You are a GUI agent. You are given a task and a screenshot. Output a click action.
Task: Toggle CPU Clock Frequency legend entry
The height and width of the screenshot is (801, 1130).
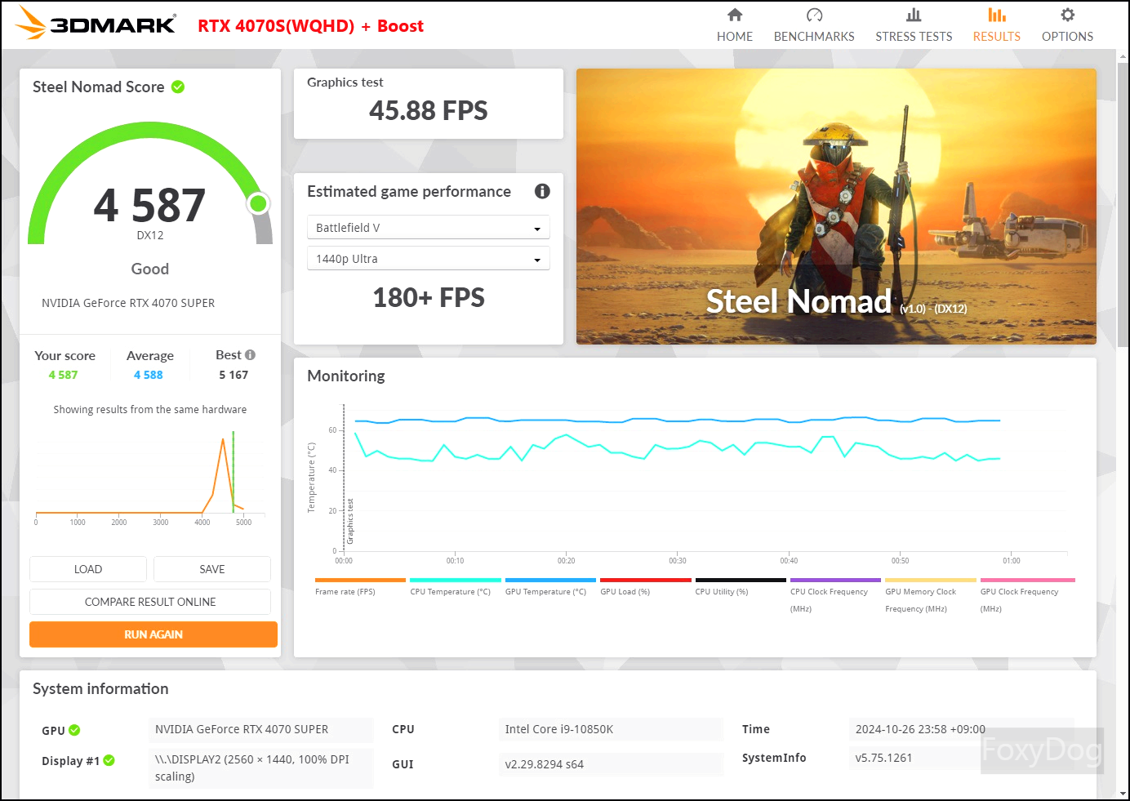(835, 596)
